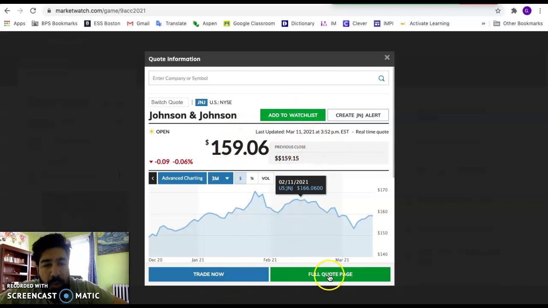Open the Apps grid shortcut
548x308 pixels.
tap(15, 24)
